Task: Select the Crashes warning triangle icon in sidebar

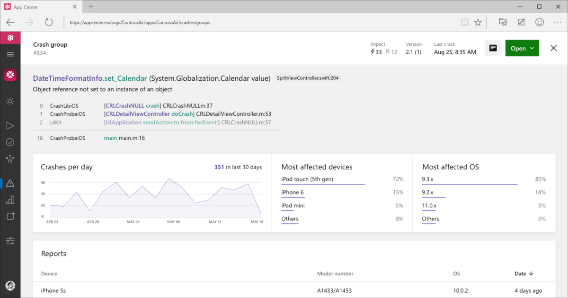Action: [x=10, y=183]
